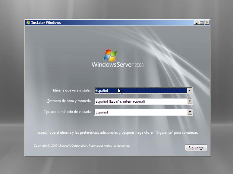
Task: Expand the keyboard input method dropdown arrow
Action: click(x=190, y=112)
